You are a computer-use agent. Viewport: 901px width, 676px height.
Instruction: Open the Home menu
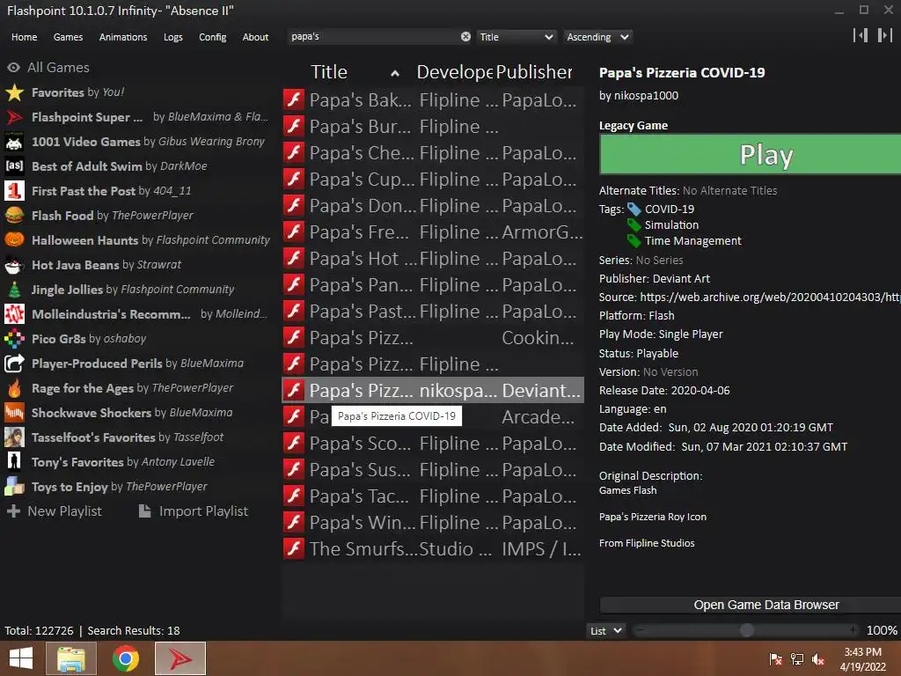point(24,37)
